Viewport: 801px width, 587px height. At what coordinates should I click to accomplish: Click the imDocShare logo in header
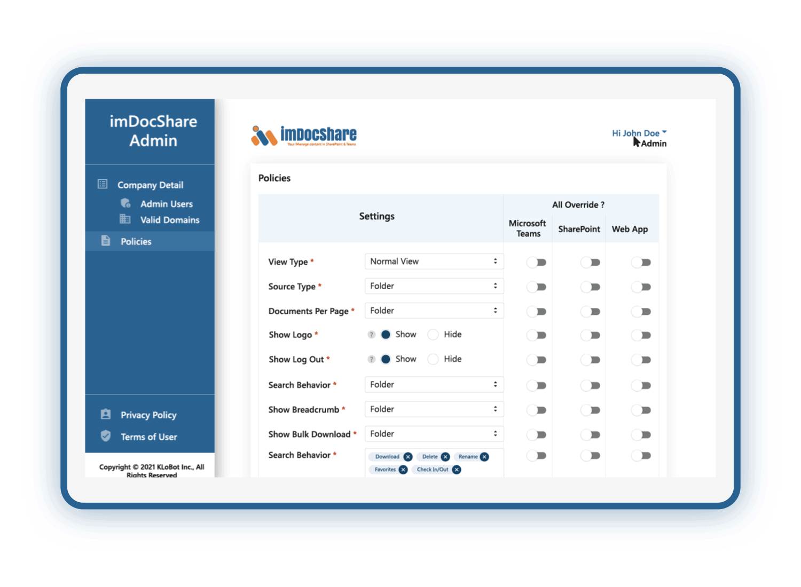pos(304,136)
